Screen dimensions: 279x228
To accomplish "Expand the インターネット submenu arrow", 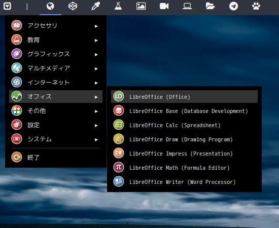I will tap(96, 83).
